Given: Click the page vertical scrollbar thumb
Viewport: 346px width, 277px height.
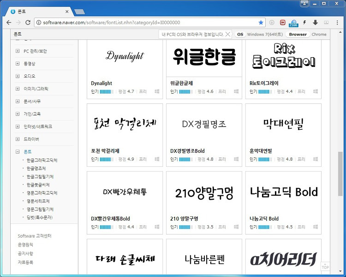Looking at the screenshot, I should [340, 174].
